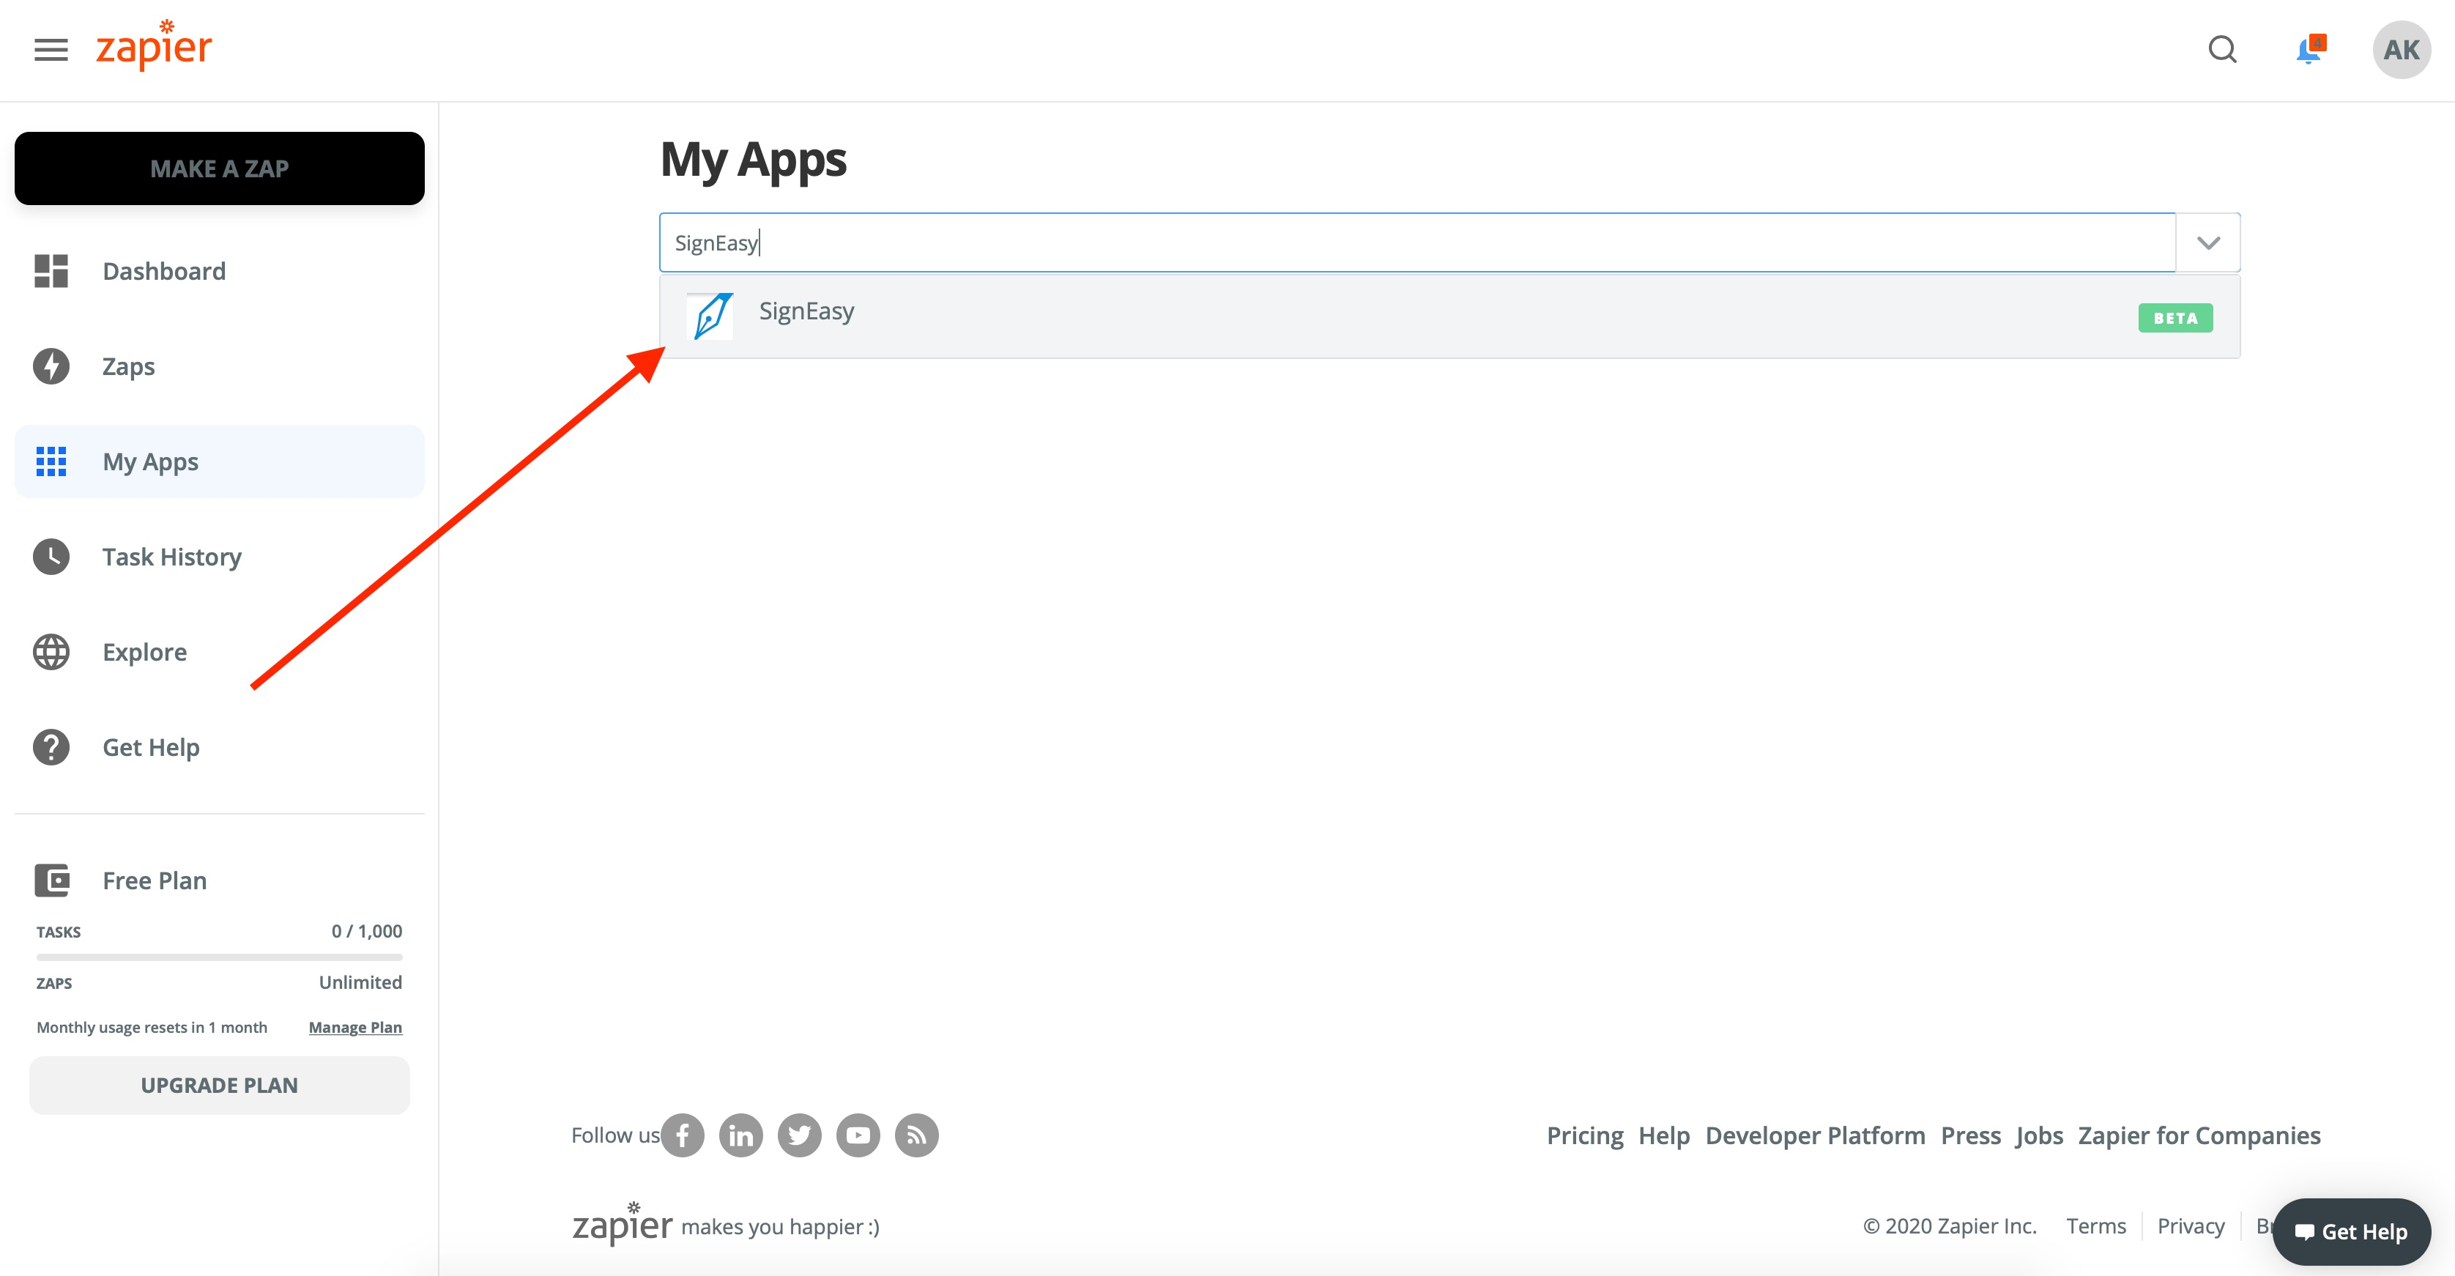This screenshot has width=2455, height=1276.
Task: Click the footer Zapier logo
Action: 623,1223
